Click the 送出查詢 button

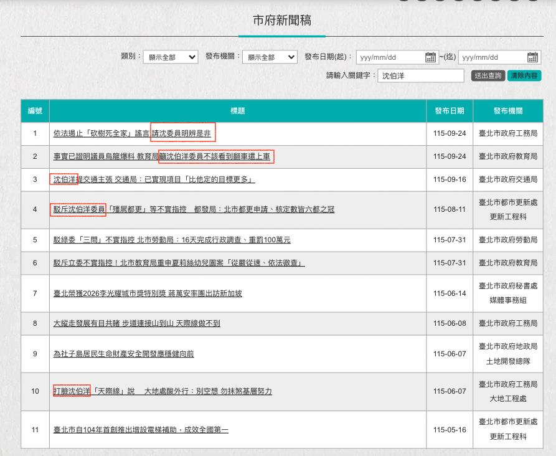coord(488,75)
